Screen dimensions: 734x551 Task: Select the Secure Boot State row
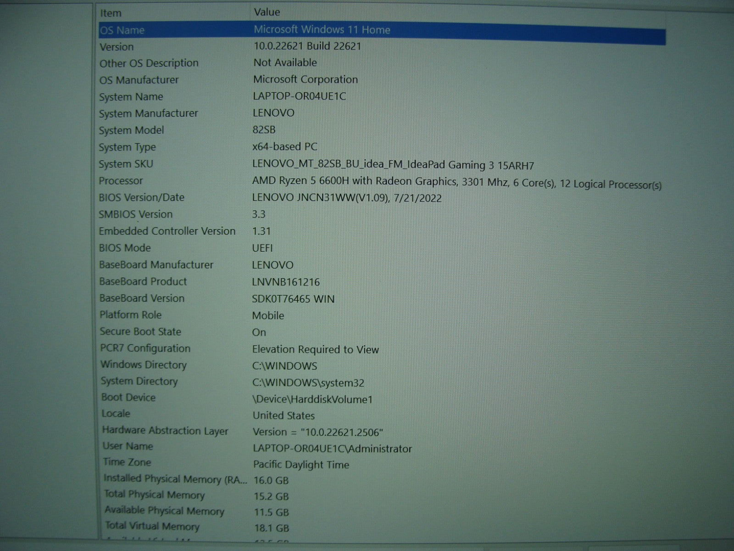point(141,332)
